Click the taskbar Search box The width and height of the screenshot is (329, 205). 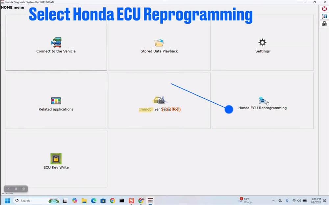pos(36,201)
